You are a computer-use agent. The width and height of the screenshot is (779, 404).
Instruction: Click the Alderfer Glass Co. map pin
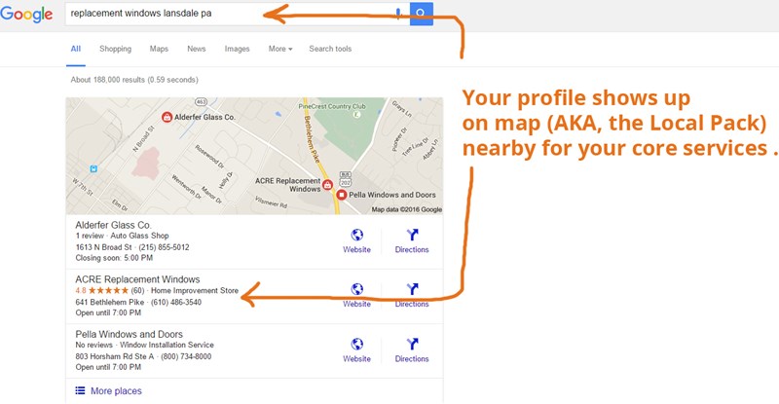167,118
